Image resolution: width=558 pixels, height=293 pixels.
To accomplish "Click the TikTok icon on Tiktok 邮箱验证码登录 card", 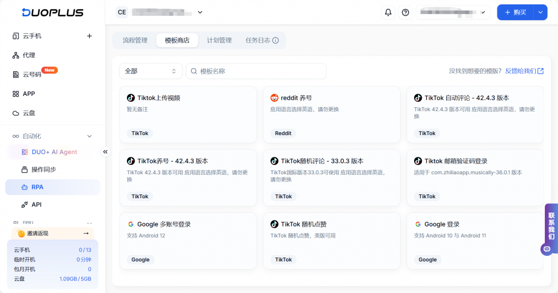I will (x=418, y=161).
